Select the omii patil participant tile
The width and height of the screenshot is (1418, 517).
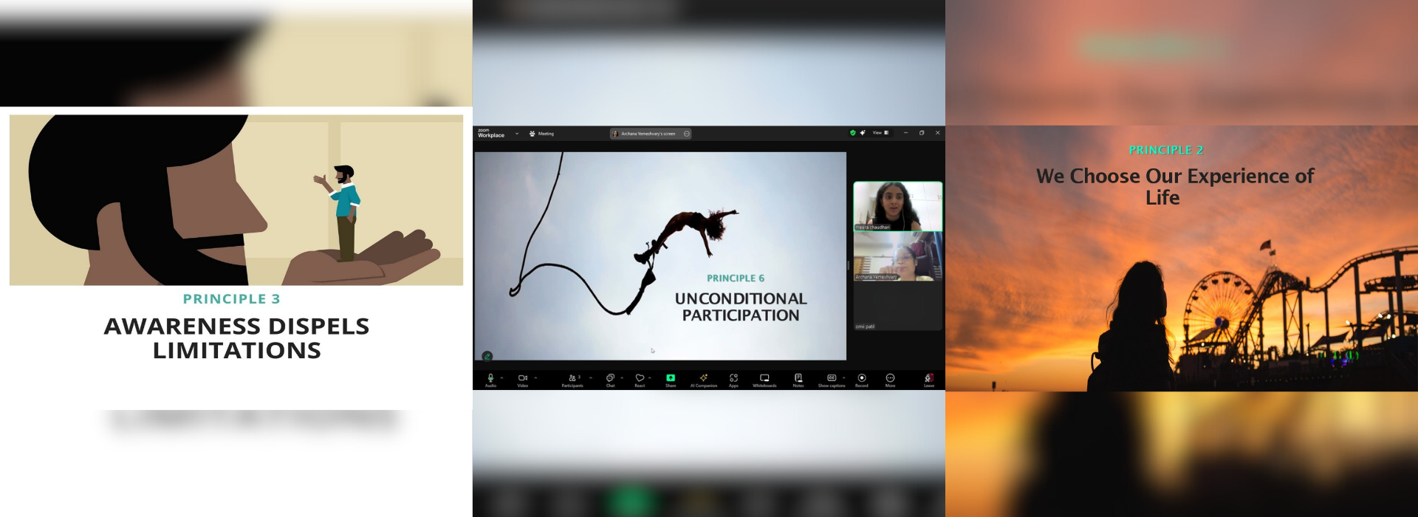pyautogui.click(x=898, y=306)
